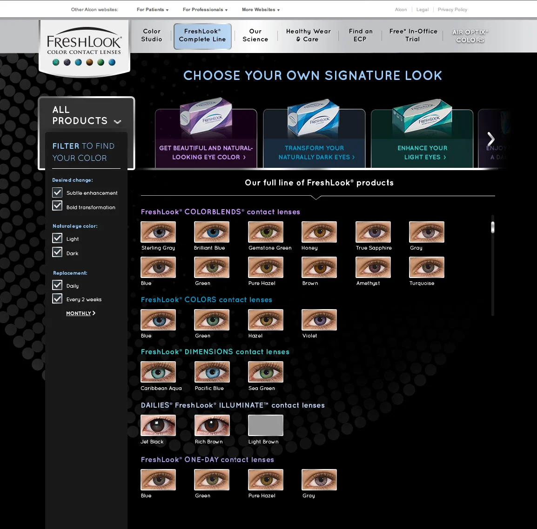Click Get Beautiful and Natural-Looking Eye Color card
Viewport: 537px width, 529px height.
click(206, 138)
